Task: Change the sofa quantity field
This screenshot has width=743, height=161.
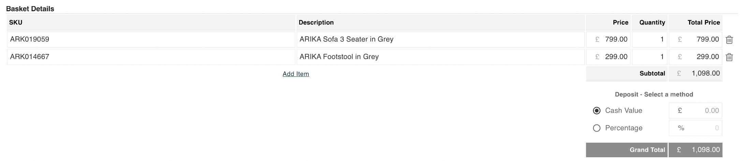Action: pyautogui.click(x=650, y=39)
